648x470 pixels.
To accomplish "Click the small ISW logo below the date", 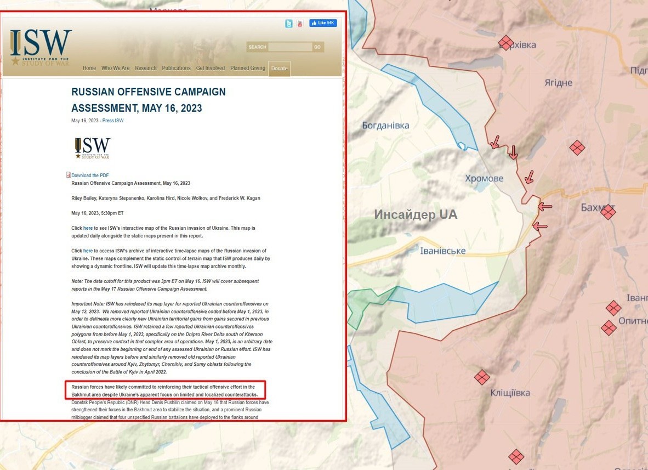I will coord(92,148).
